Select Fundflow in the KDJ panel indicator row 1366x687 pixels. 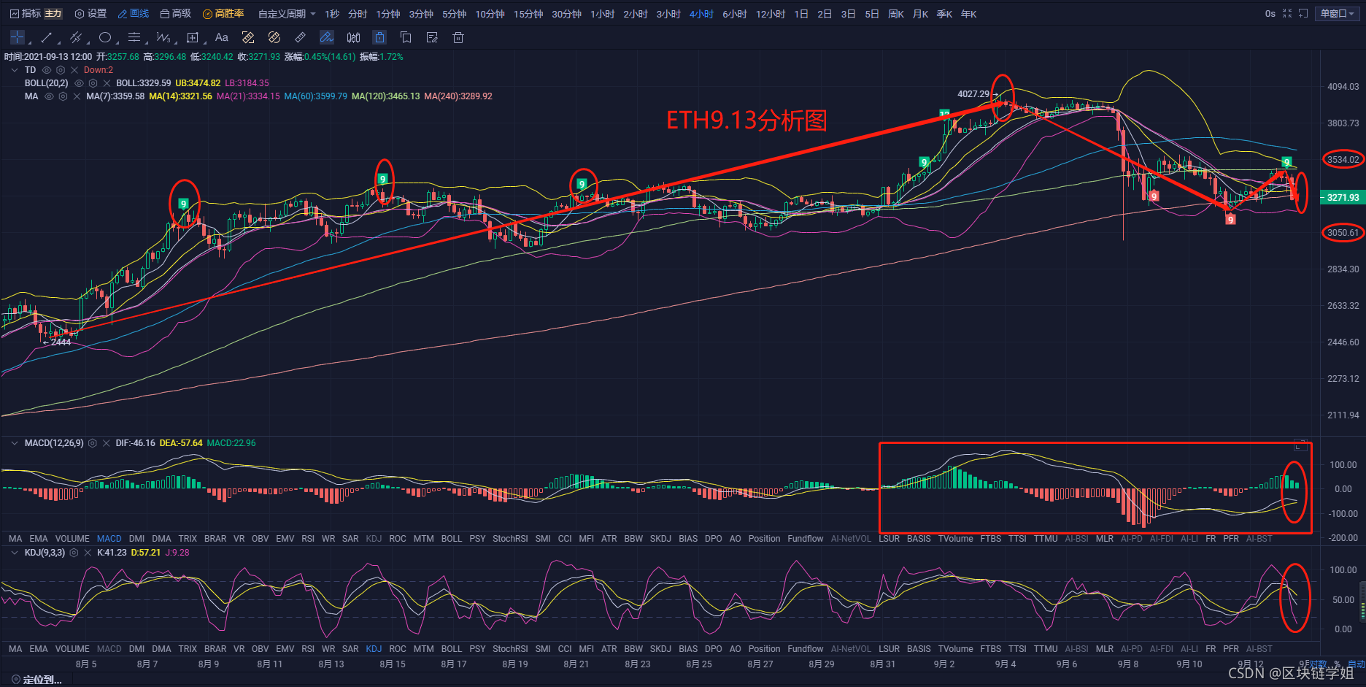click(806, 649)
